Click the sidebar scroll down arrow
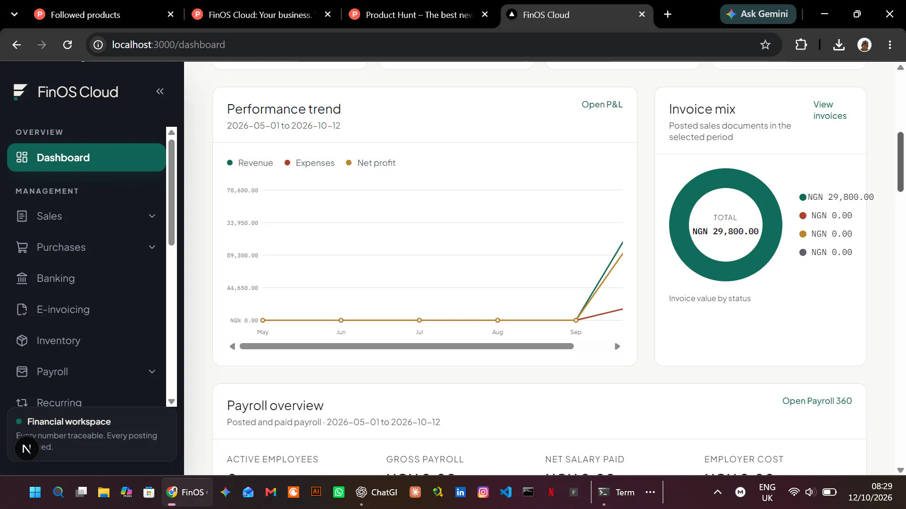Image resolution: width=906 pixels, height=509 pixels. point(172,402)
